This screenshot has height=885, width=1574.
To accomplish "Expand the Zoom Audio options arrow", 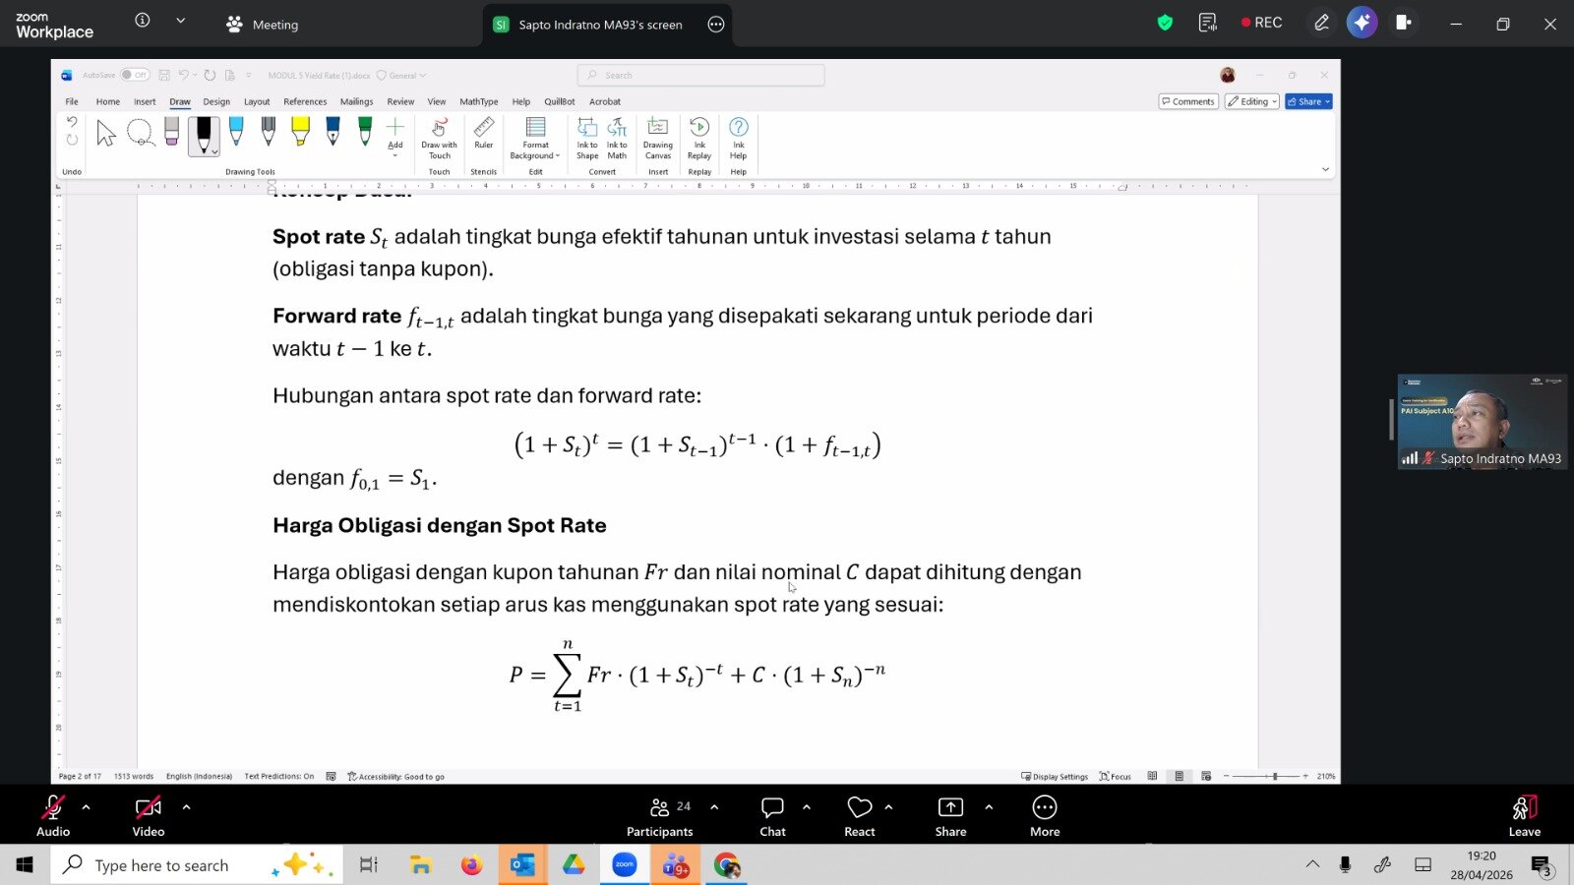I will click(87, 807).
